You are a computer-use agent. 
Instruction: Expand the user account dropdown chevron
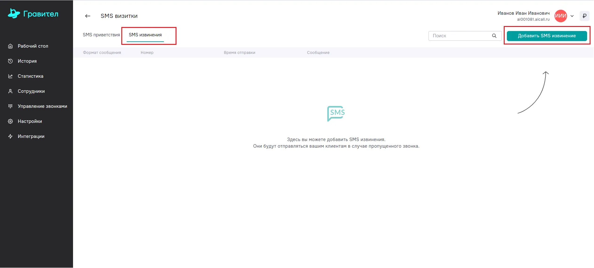pos(572,16)
